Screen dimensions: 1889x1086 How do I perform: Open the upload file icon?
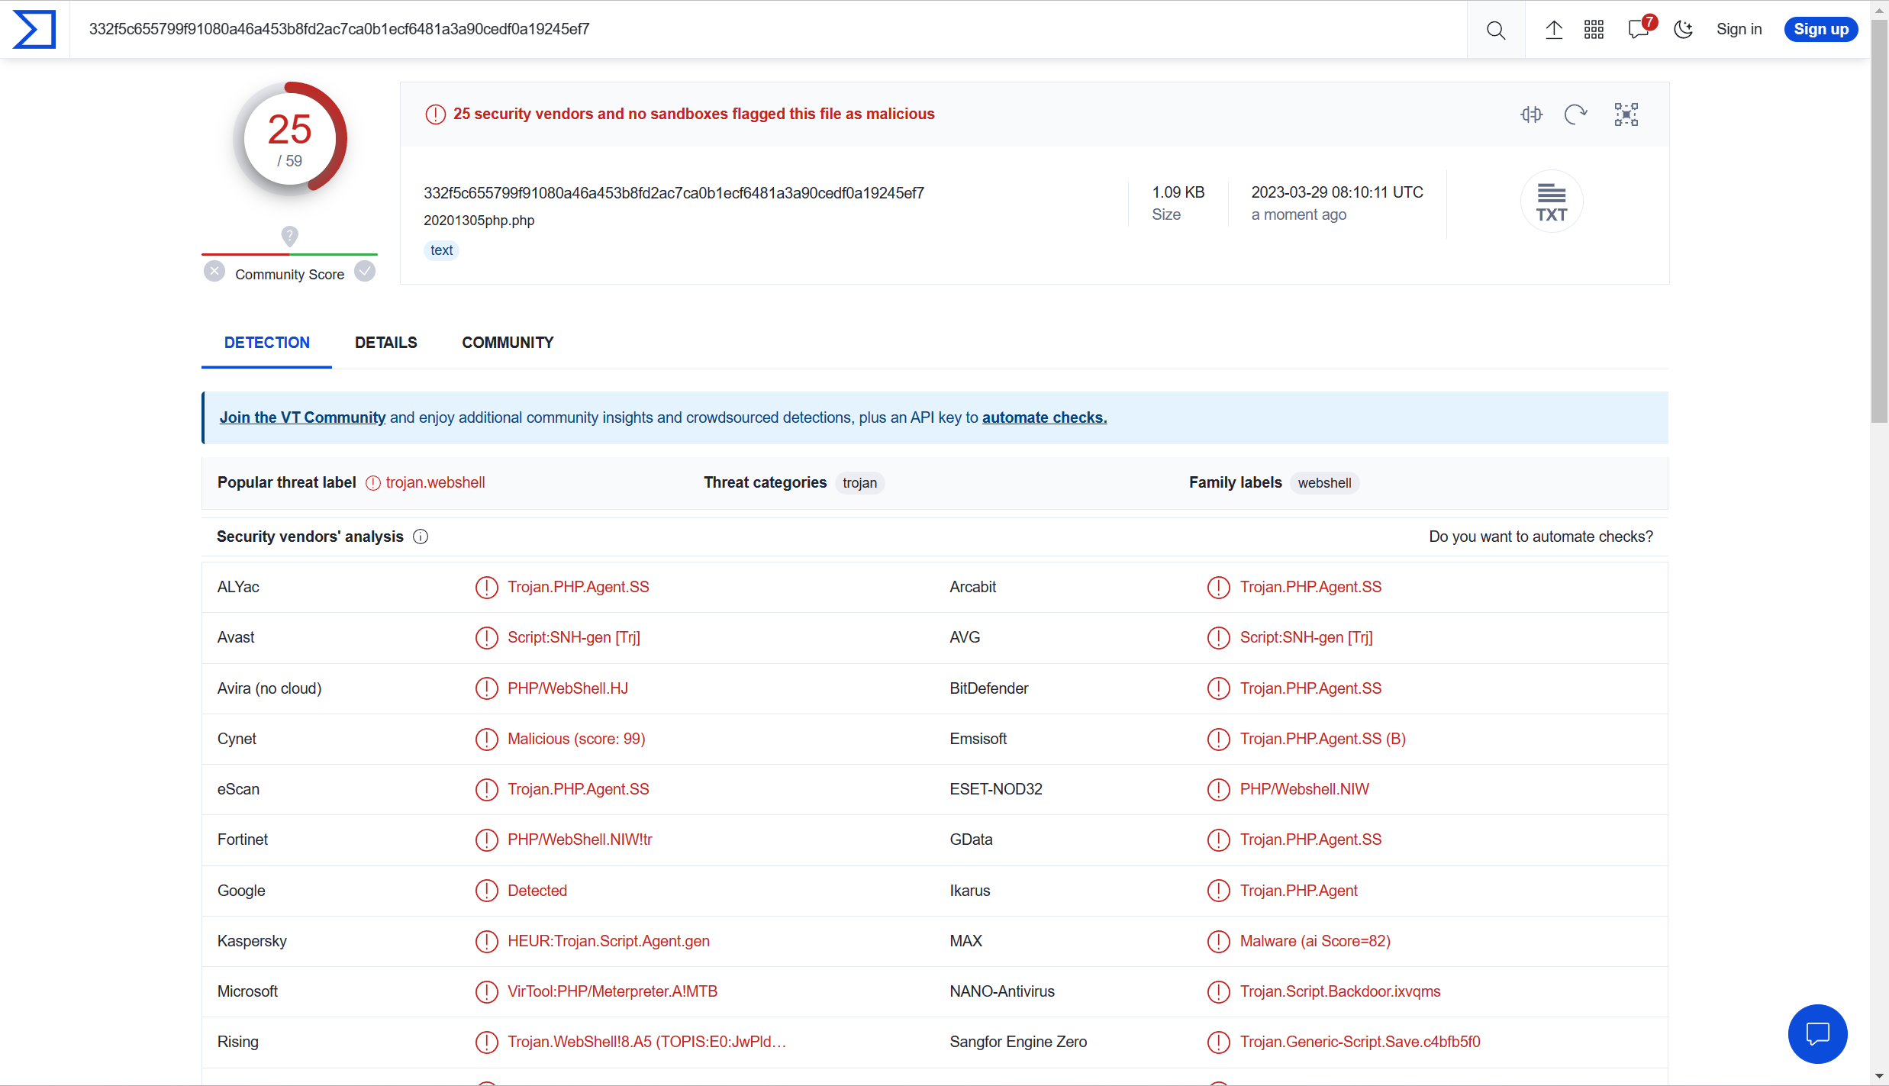[x=1554, y=30]
